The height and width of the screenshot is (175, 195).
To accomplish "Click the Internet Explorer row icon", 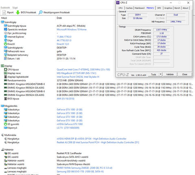I will pyautogui.click(x=6, y=37).
